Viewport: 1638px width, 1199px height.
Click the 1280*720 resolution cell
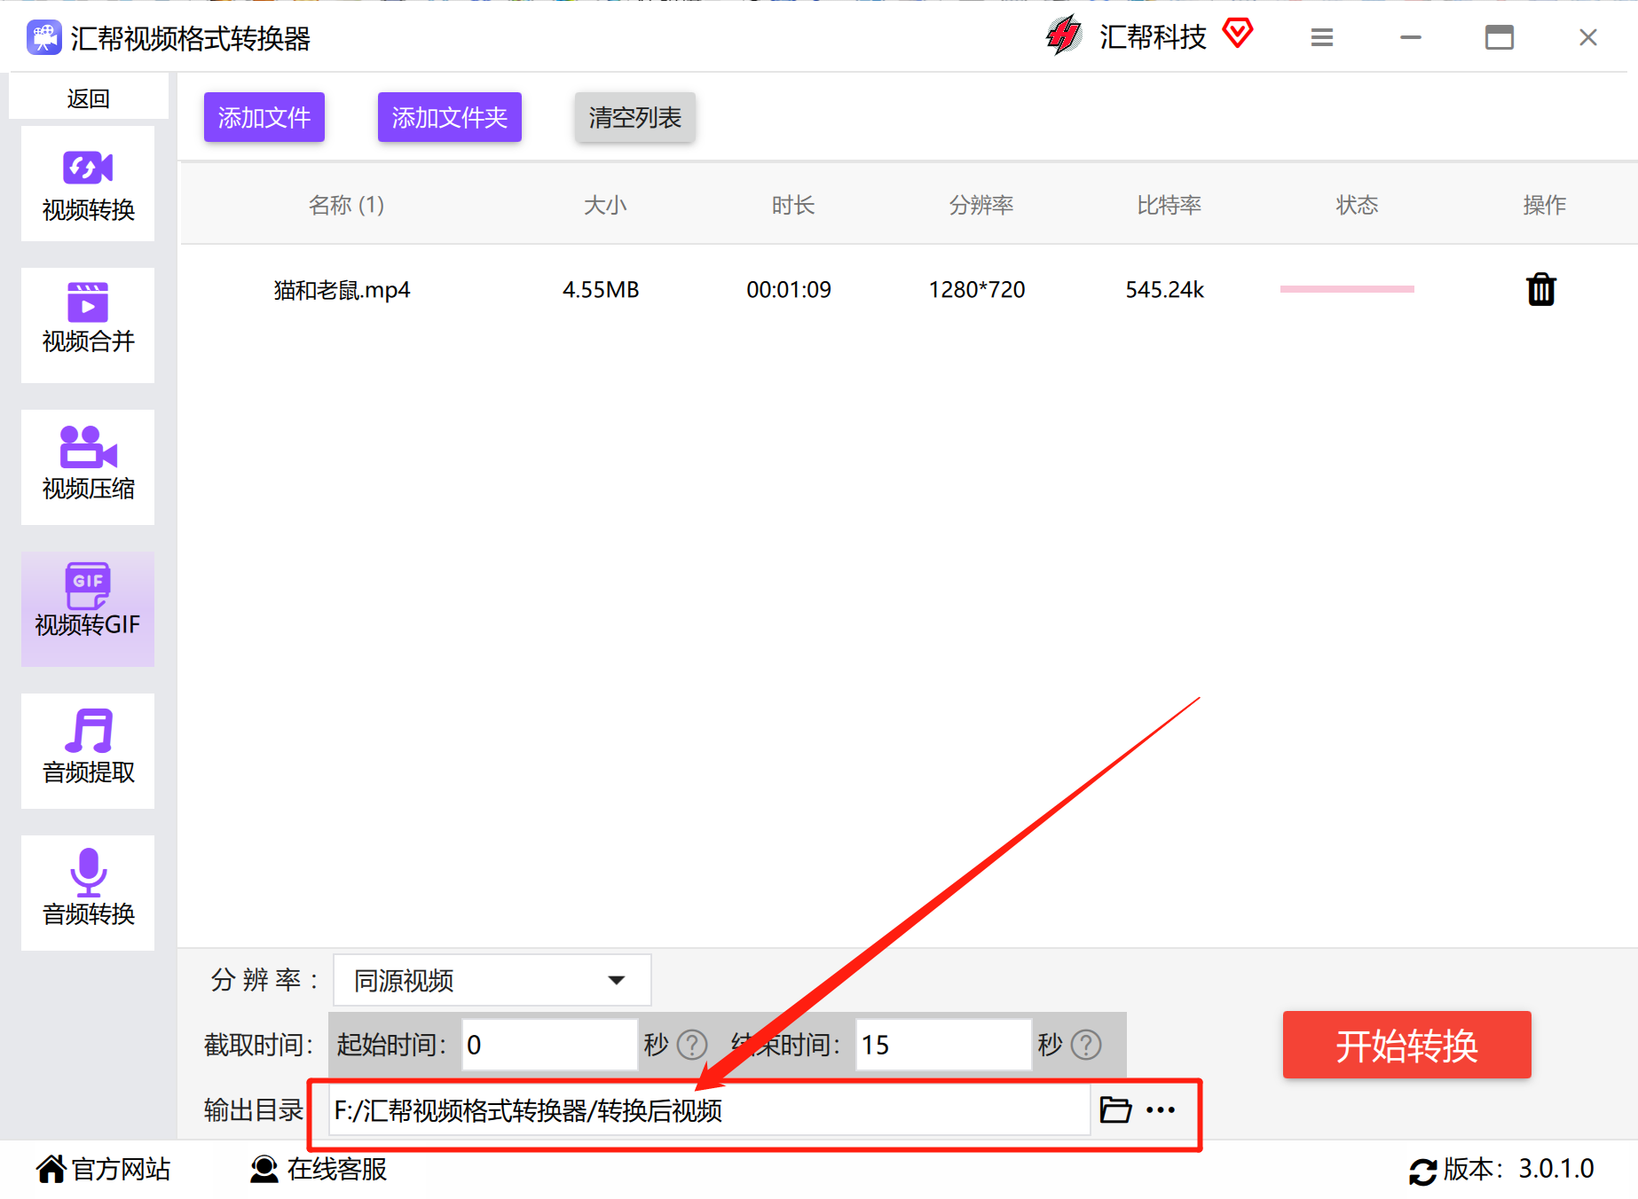(977, 290)
